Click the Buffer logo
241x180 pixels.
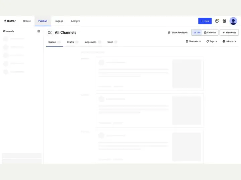tap(10, 21)
